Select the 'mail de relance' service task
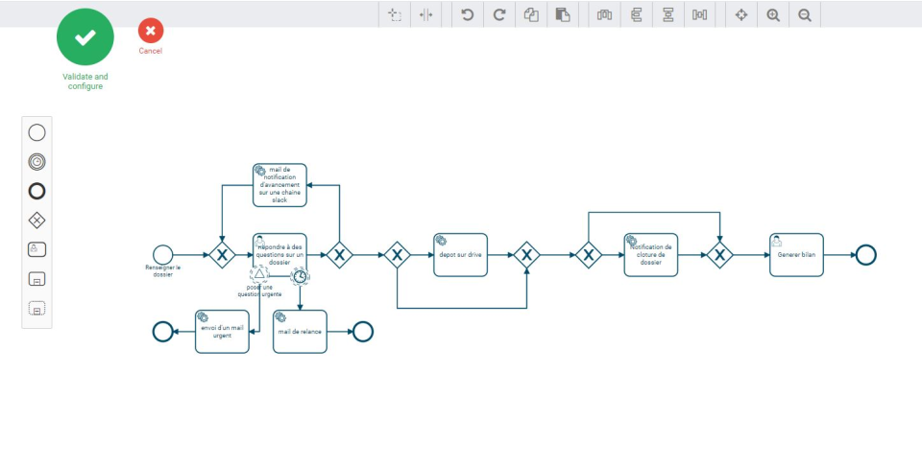 tap(300, 332)
